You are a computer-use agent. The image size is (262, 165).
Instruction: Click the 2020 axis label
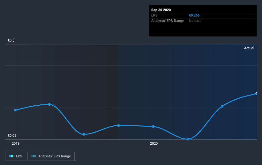click(x=154, y=143)
